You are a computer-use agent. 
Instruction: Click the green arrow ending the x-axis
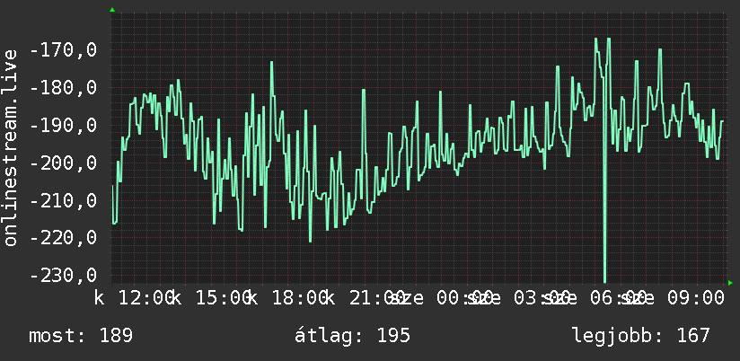[x=730, y=283]
